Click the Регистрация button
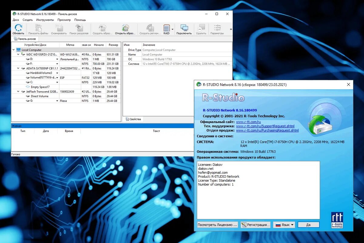 (255, 225)
